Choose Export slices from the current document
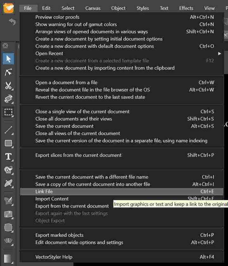Image resolution: width=228 pixels, height=266 pixels. tap(122, 155)
